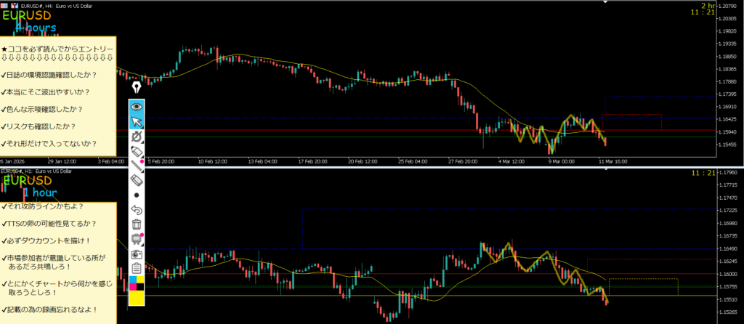Click the white chart shift triangle marker at top
Image resolution: width=744 pixels, height=324 pixels.
click(x=605, y=2)
